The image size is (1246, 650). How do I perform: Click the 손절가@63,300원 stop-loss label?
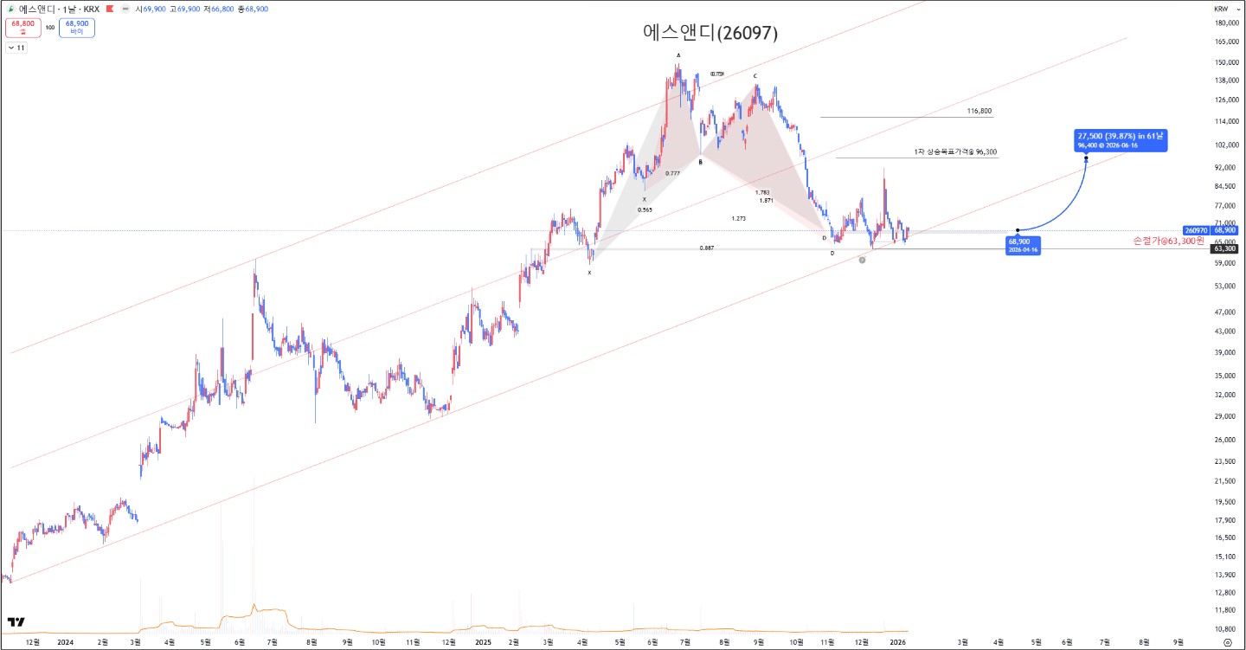(1168, 241)
